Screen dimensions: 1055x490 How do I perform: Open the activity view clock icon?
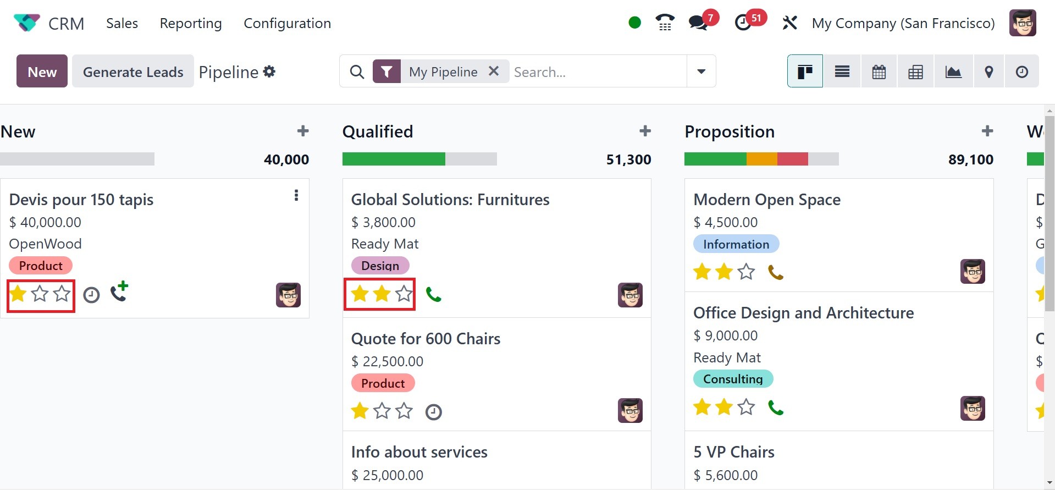[1021, 71]
